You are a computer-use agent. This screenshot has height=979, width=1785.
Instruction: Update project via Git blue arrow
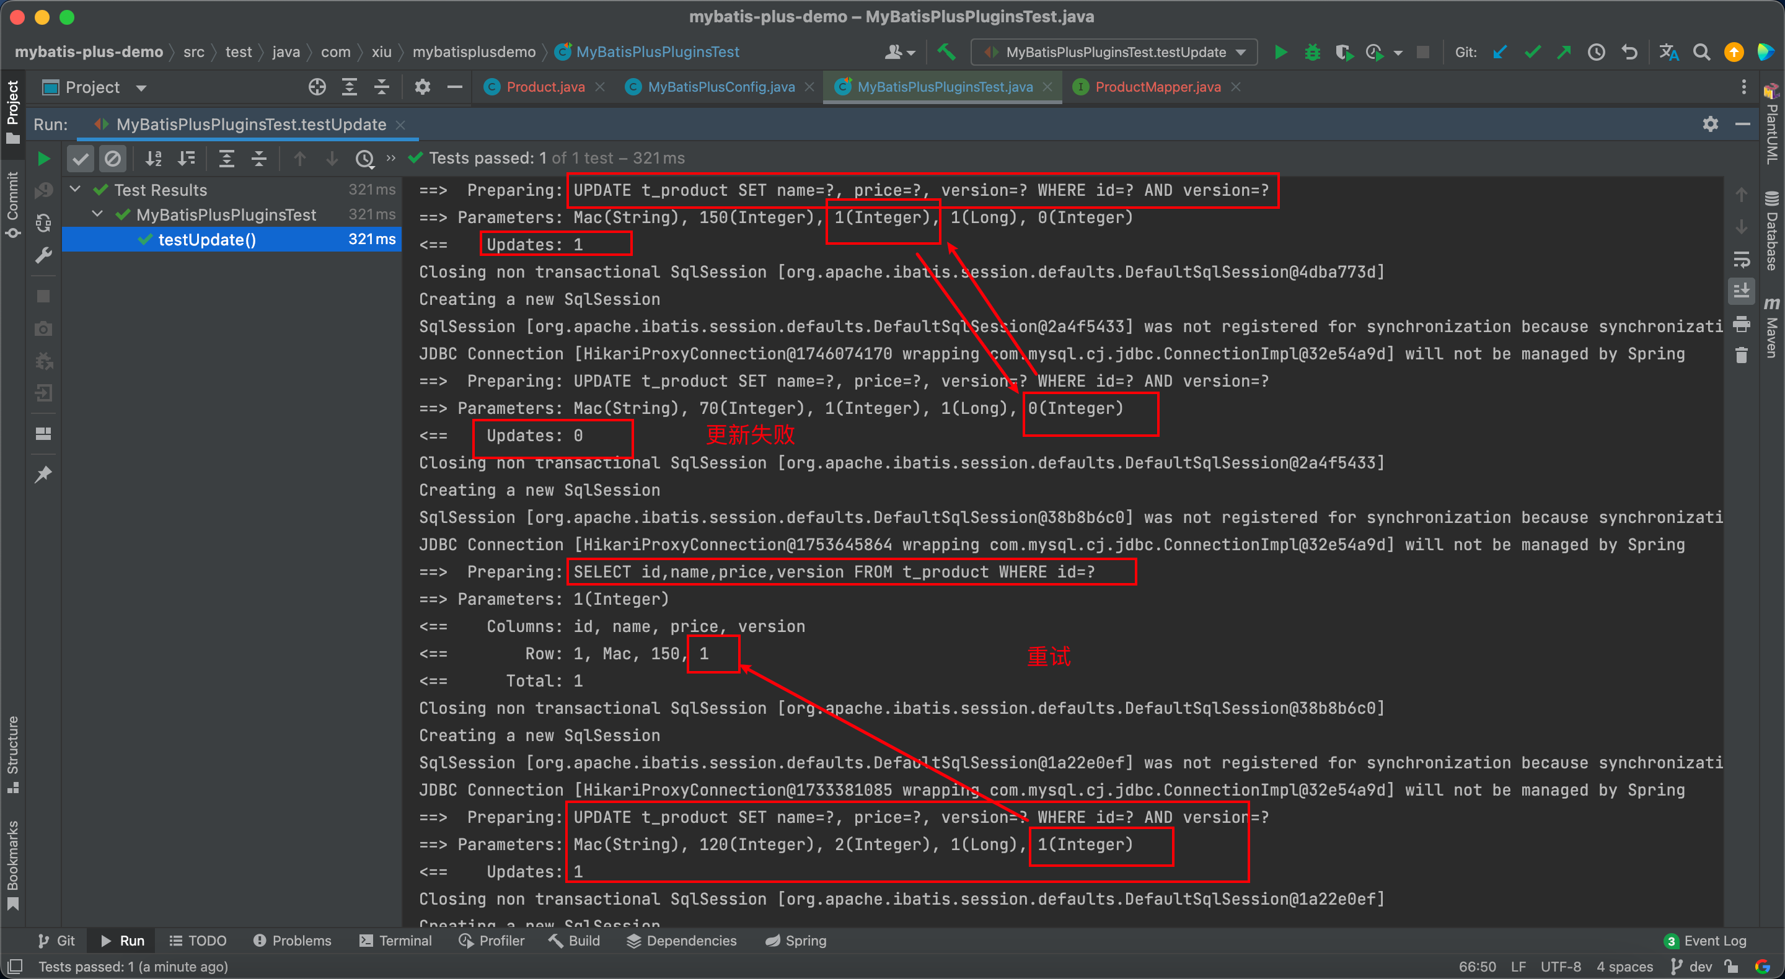tap(1500, 52)
